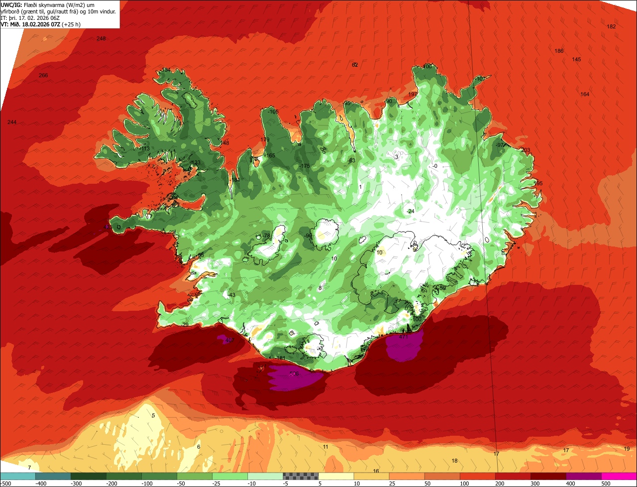Click the light orange legend swatch between 25 and 50
637x487 pixels.
[407, 476]
